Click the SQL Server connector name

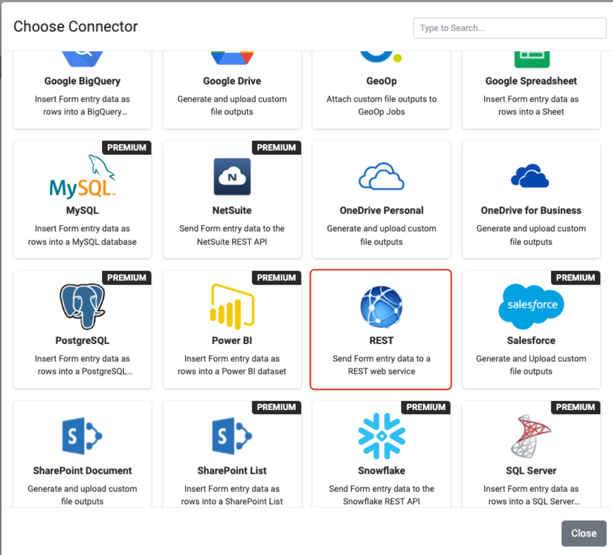click(531, 470)
